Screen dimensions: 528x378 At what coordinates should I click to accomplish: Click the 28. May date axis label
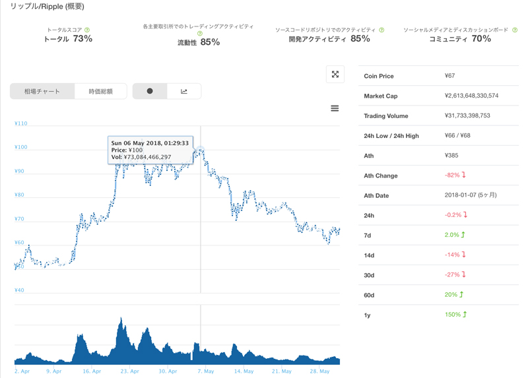click(x=319, y=371)
